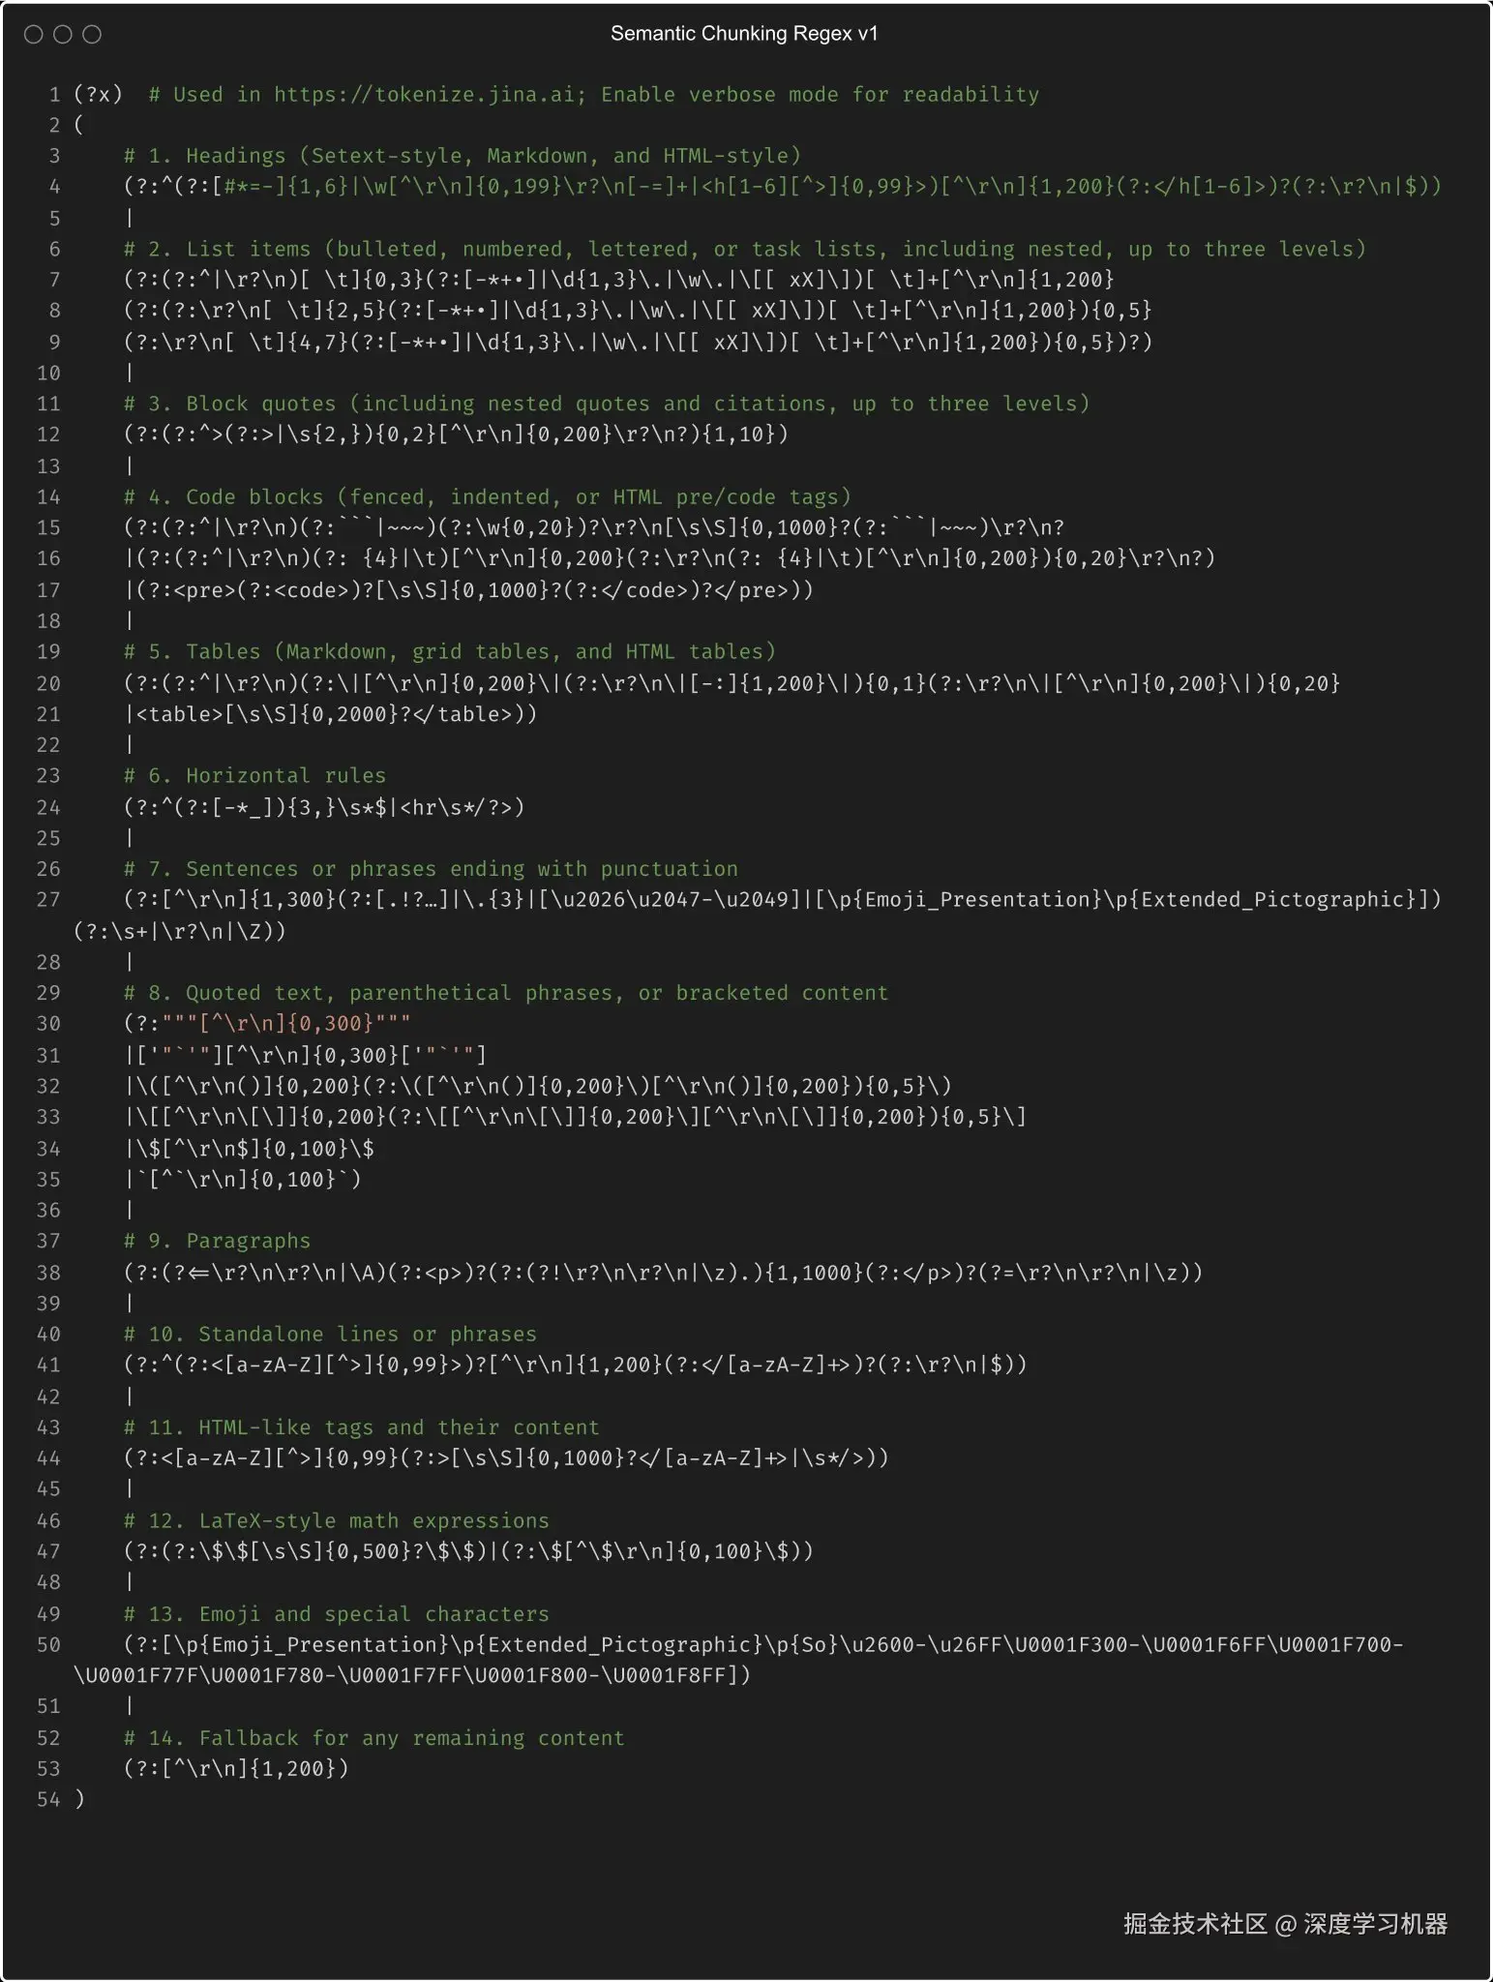The width and height of the screenshot is (1493, 1982).
Task: Select the '2. List items' comment line
Action: [745, 249]
